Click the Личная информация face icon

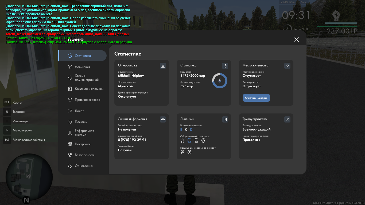163,119
